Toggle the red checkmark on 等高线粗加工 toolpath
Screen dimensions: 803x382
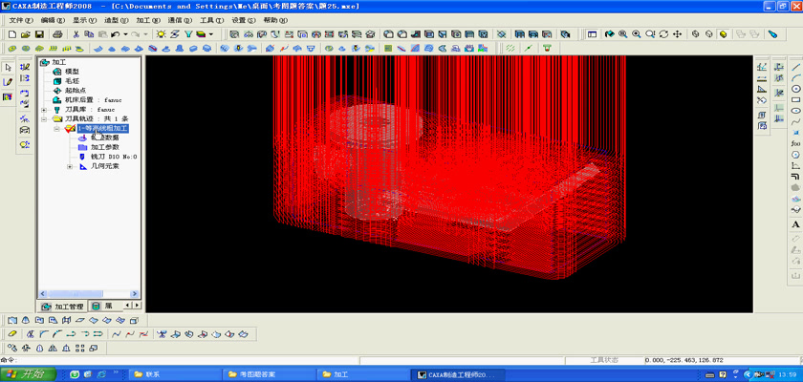(x=70, y=128)
